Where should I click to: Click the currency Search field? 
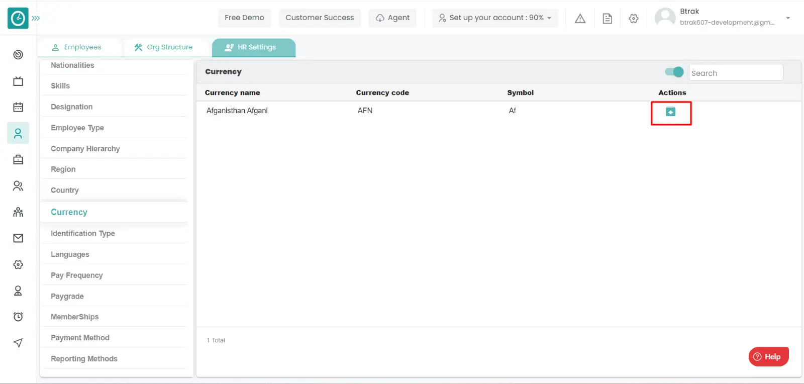tap(736, 73)
